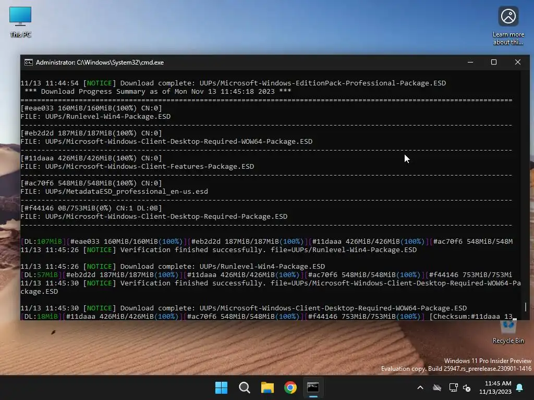The height and width of the screenshot is (400, 534).
Task: Open the clock showing 11:45 AM
Action: pos(495,387)
